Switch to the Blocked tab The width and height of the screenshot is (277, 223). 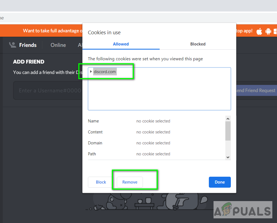click(198, 44)
